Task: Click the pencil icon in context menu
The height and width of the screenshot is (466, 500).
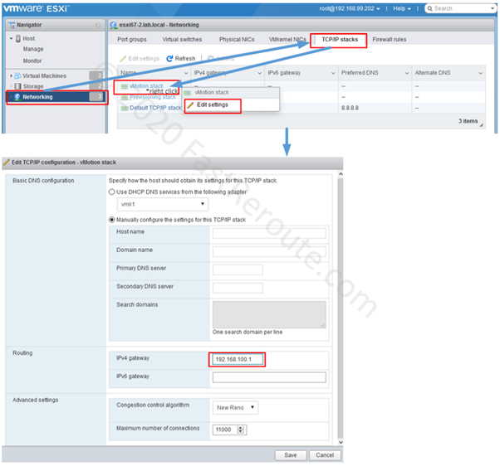Action: pos(190,105)
